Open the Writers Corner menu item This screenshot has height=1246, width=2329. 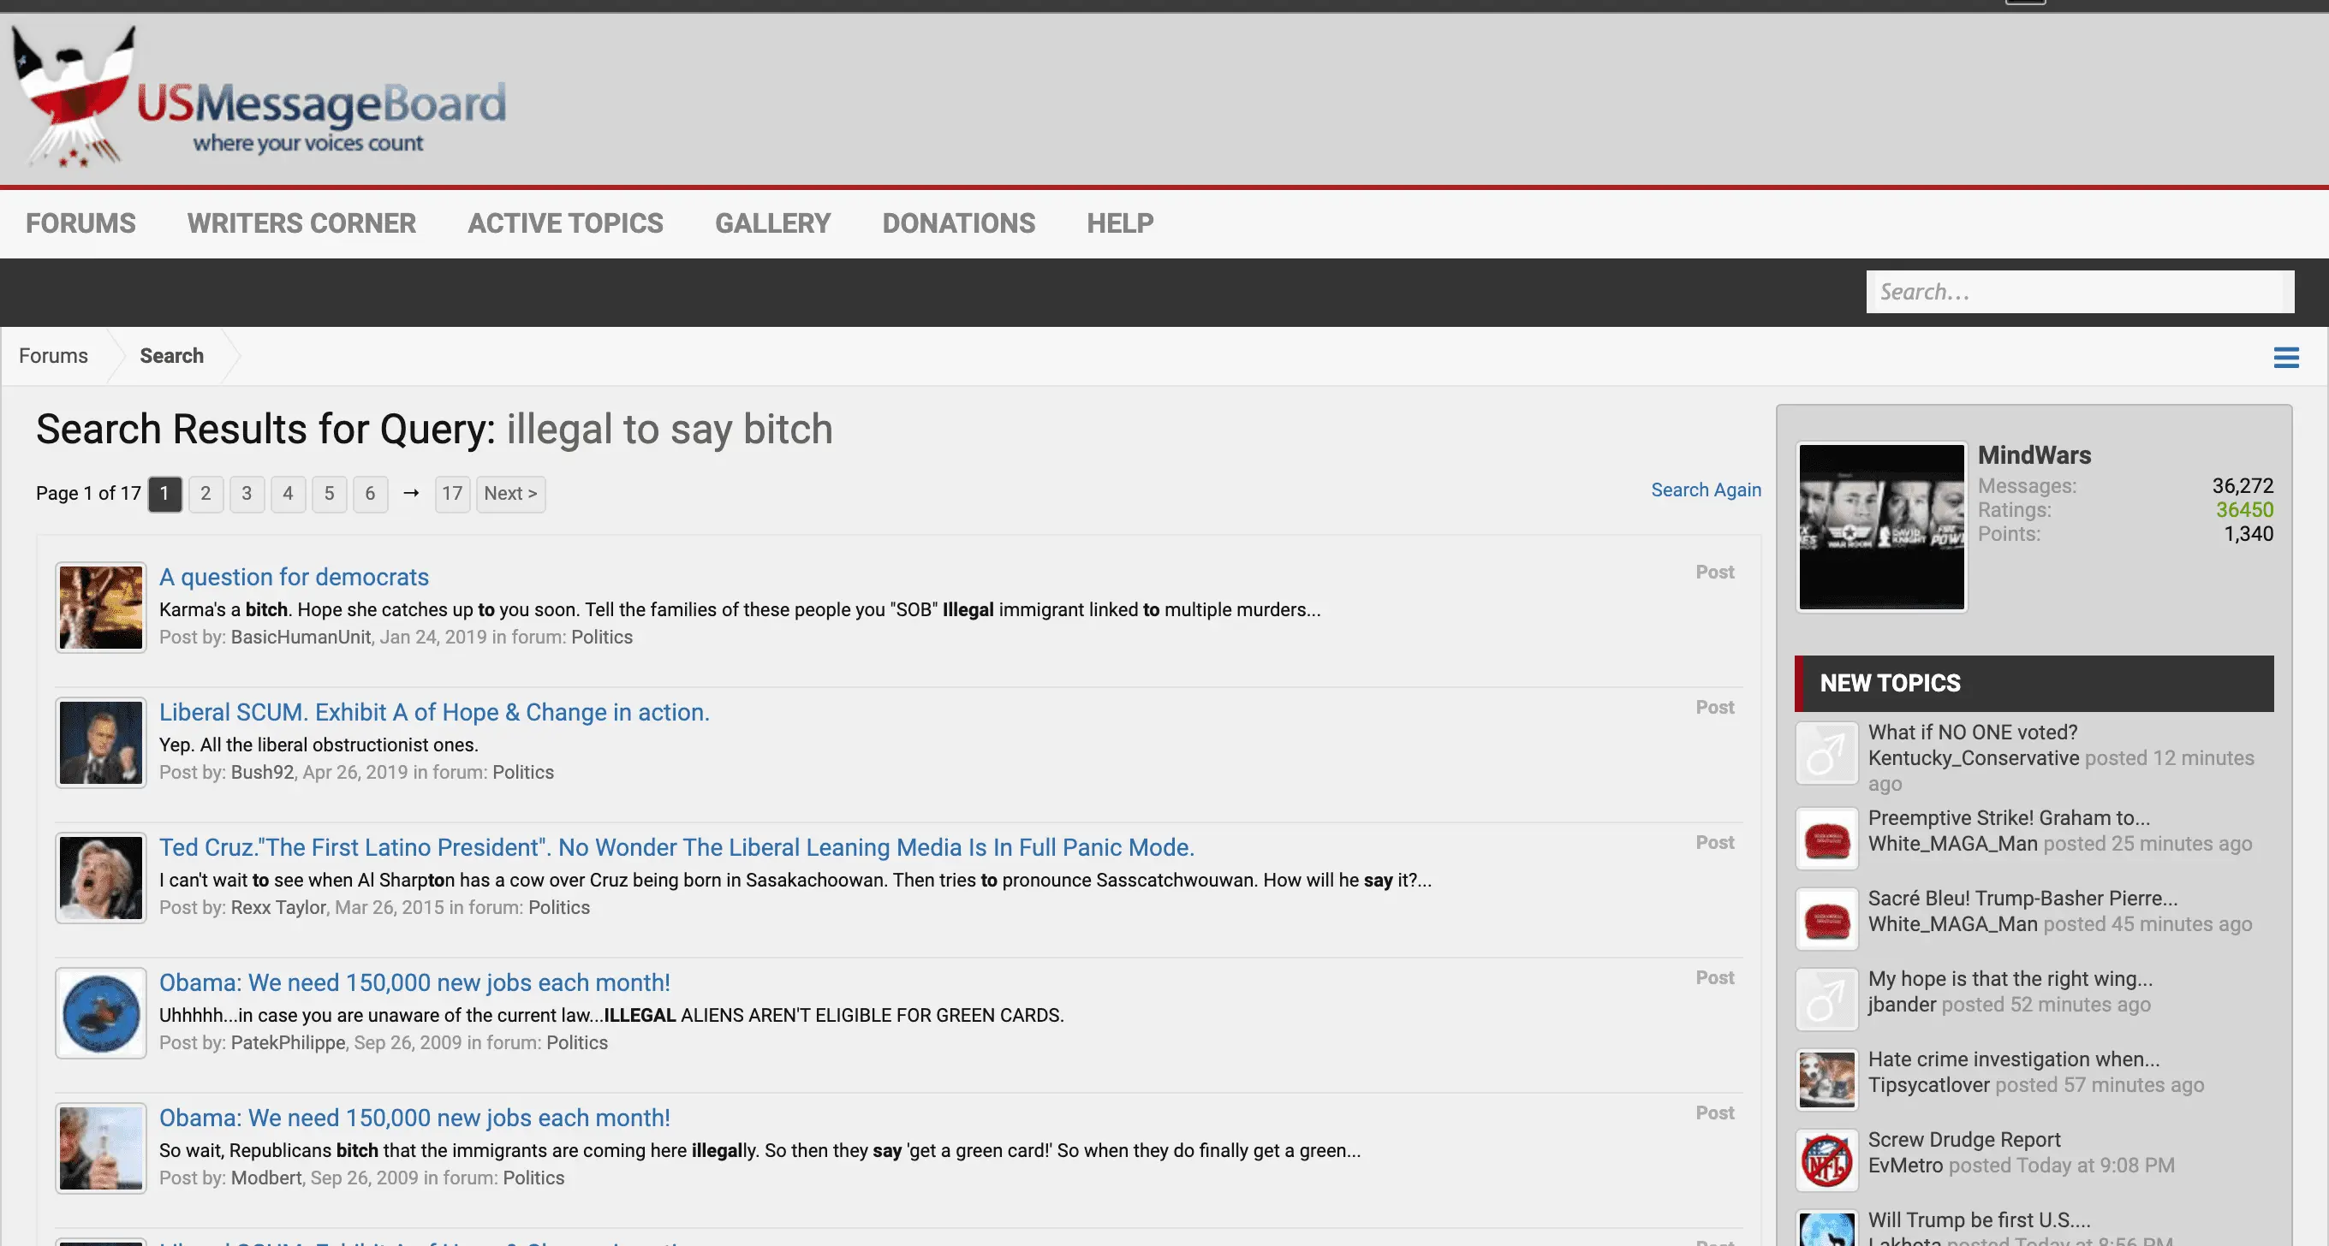tap(301, 223)
